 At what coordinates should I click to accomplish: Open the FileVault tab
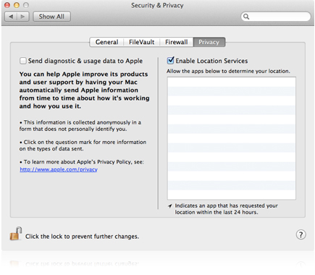[x=141, y=42]
